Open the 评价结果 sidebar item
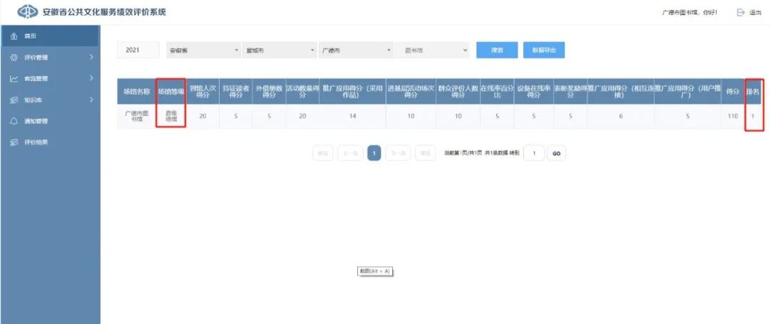The height and width of the screenshot is (324, 770). 50,142
